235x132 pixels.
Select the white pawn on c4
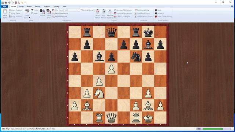click(x=99, y=81)
